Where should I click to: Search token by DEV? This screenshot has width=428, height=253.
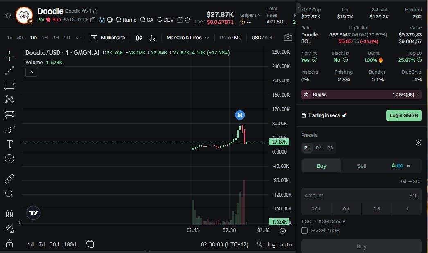165,20
